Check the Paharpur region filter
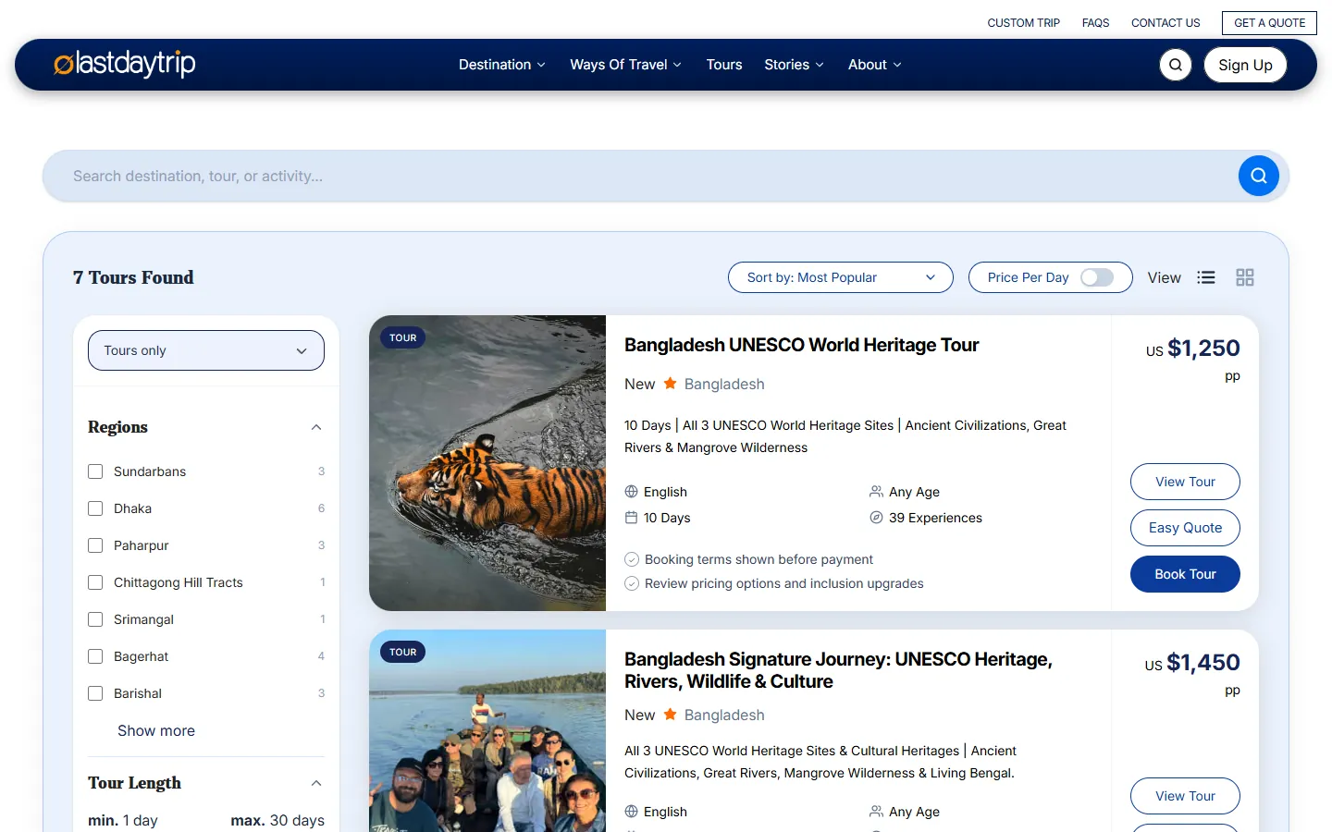Image resolution: width=1332 pixels, height=832 pixels. [95, 545]
